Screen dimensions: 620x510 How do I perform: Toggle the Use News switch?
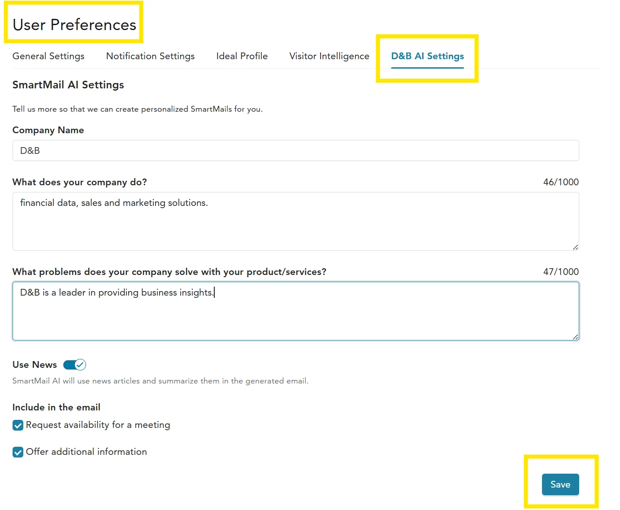(74, 365)
